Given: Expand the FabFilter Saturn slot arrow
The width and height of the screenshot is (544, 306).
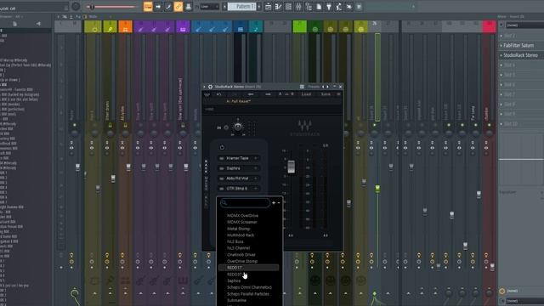Looking at the screenshot, I should (501, 45).
